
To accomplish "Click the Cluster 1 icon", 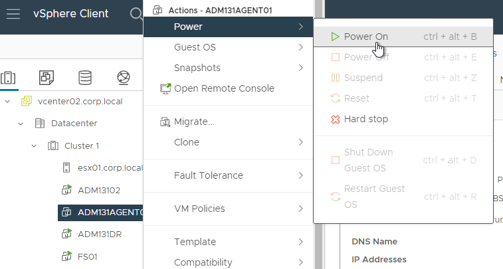I will click(53, 146).
